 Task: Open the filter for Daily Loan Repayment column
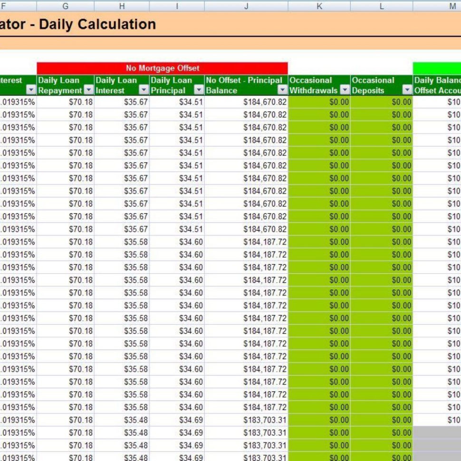coord(88,89)
